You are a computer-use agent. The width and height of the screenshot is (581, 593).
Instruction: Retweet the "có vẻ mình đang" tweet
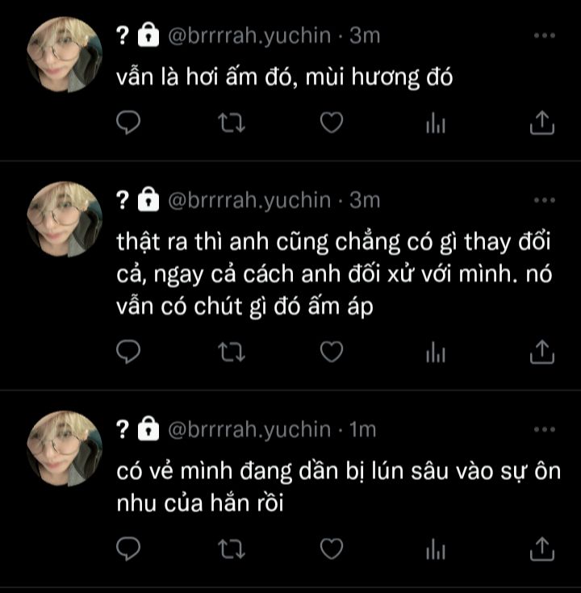[232, 549]
